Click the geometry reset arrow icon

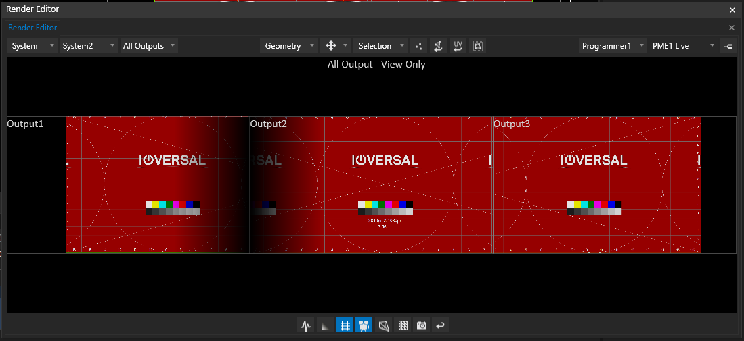tap(438, 46)
